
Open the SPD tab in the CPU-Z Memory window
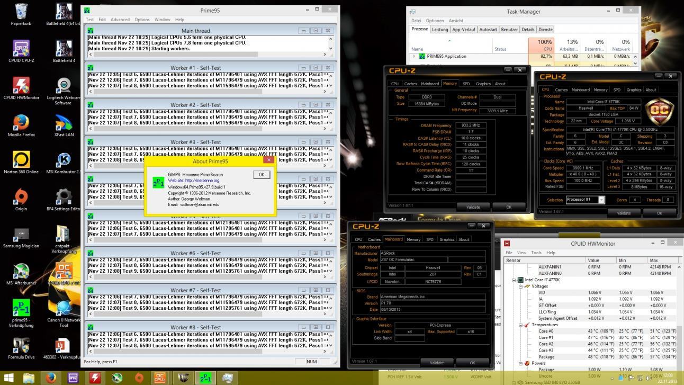coord(466,84)
